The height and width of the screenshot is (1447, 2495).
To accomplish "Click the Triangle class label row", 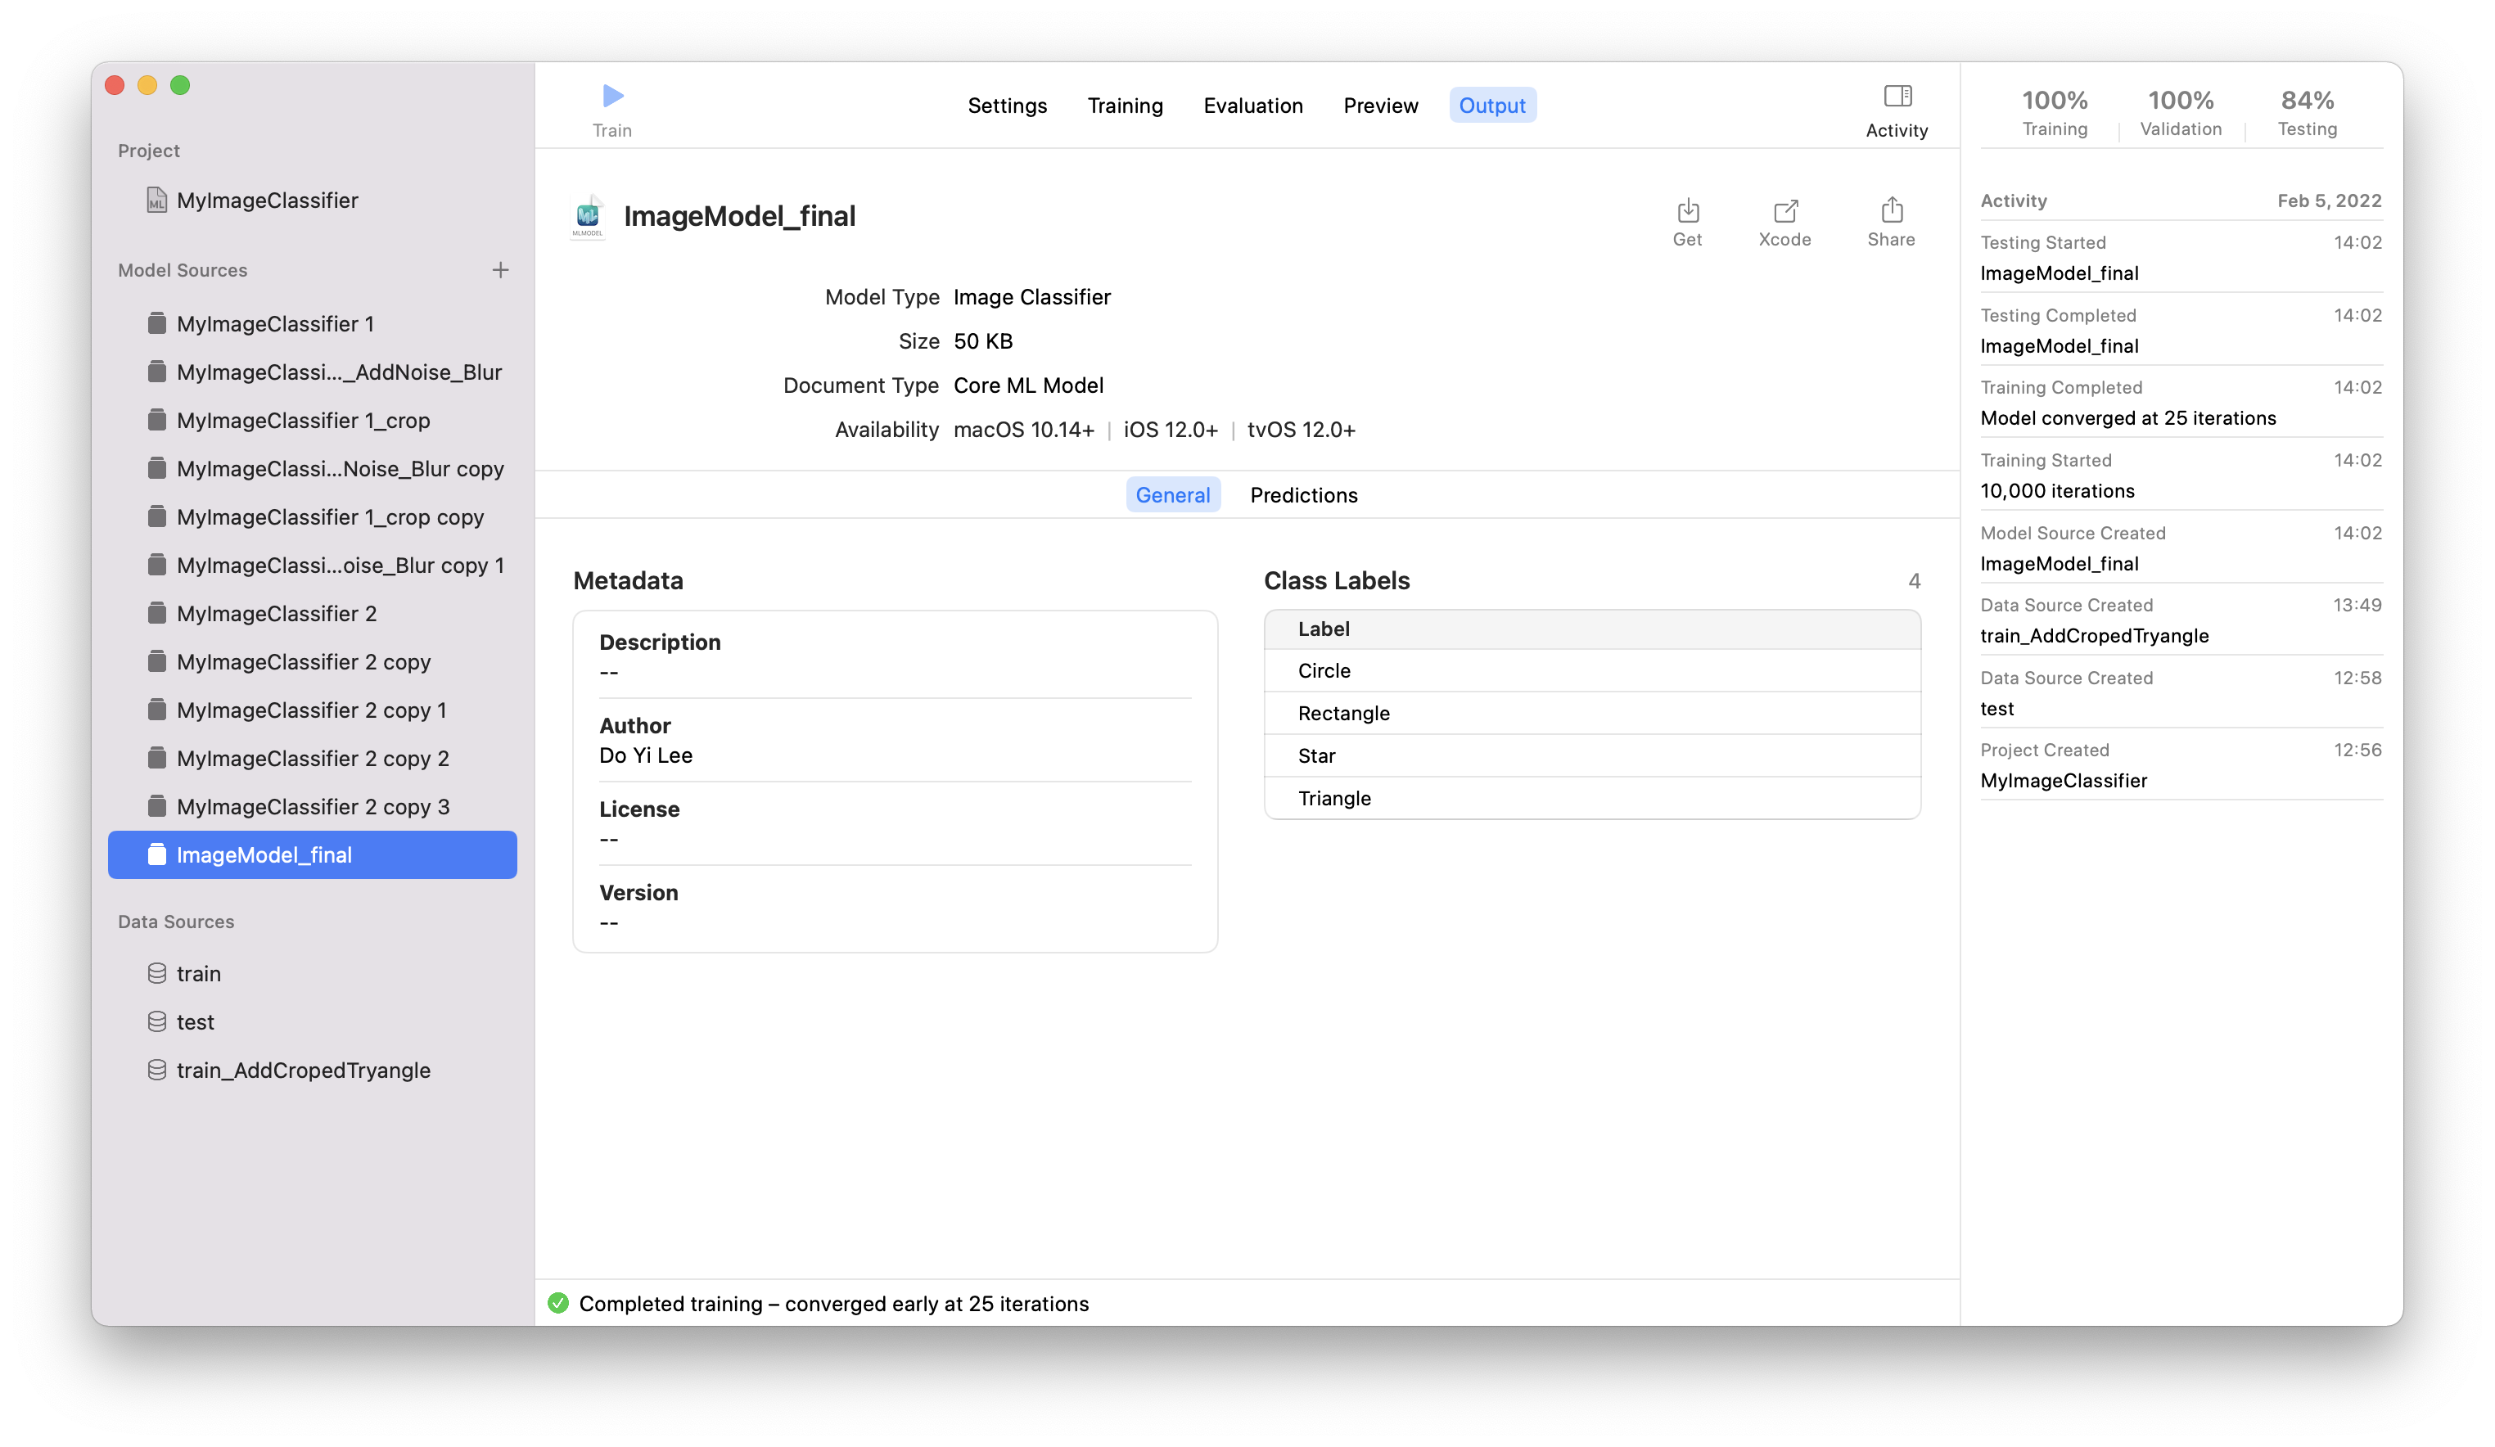I will pyautogui.click(x=1333, y=799).
